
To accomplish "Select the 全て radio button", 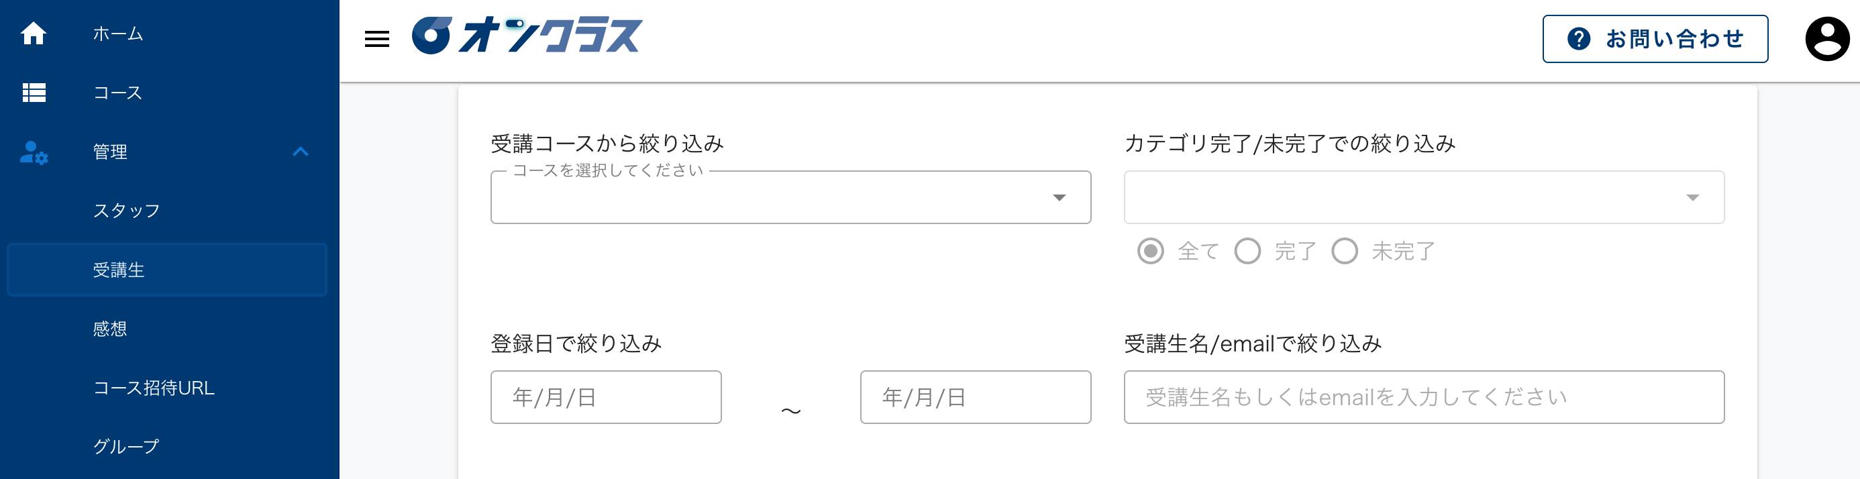I will (x=1151, y=251).
